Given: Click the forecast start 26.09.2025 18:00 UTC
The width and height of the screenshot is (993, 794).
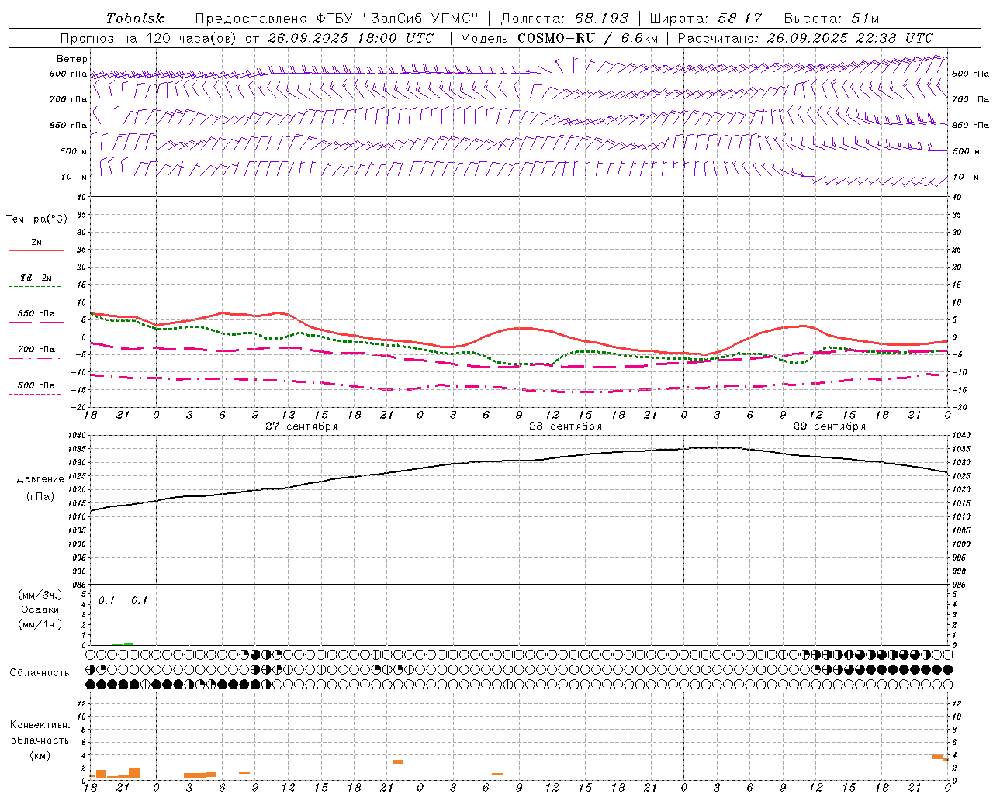Looking at the screenshot, I should coord(351,38).
